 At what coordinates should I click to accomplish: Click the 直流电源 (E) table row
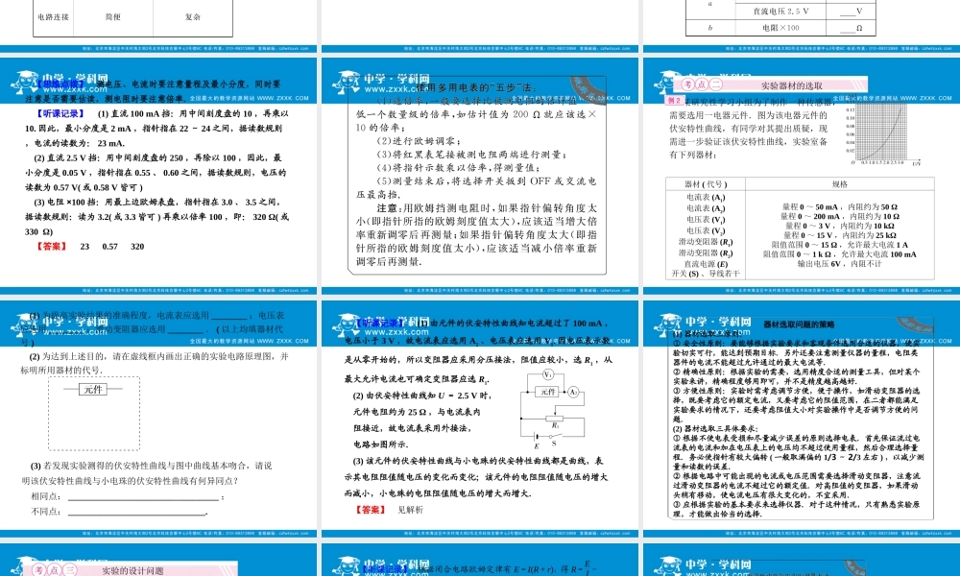tap(706, 264)
